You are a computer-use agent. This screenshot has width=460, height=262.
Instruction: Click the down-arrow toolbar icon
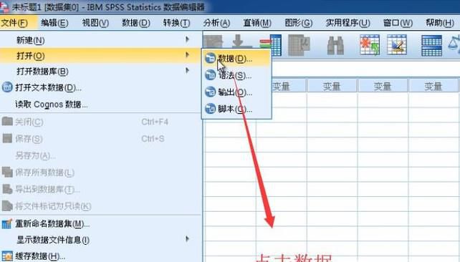coord(241,42)
